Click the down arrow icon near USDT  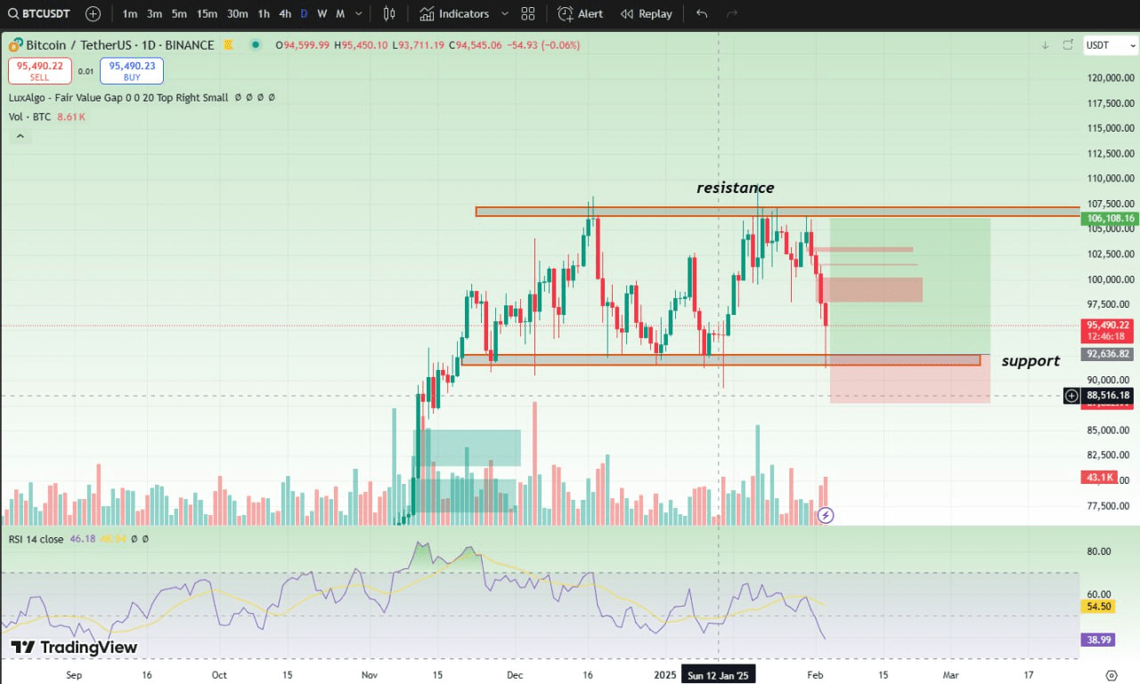(x=1045, y=45)
